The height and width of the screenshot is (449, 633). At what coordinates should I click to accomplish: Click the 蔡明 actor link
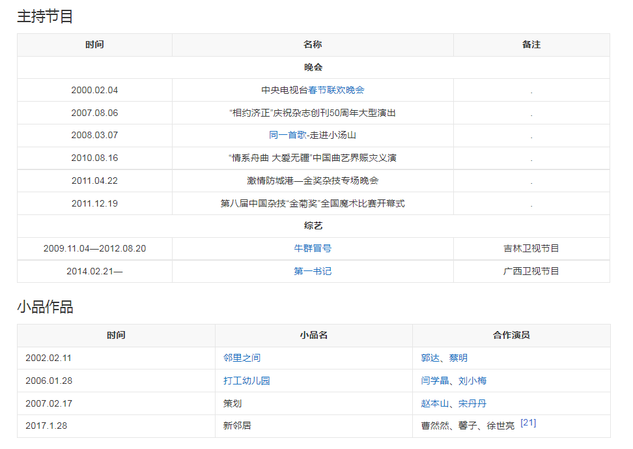(458, 358)
